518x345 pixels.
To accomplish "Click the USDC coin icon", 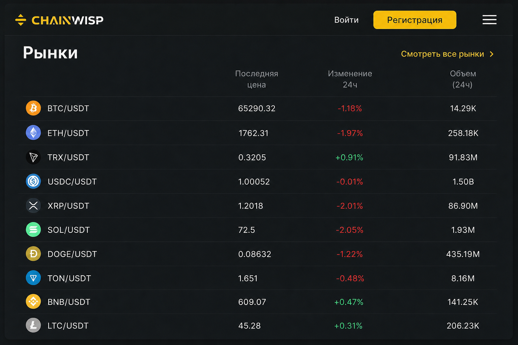I will [33, 181].
